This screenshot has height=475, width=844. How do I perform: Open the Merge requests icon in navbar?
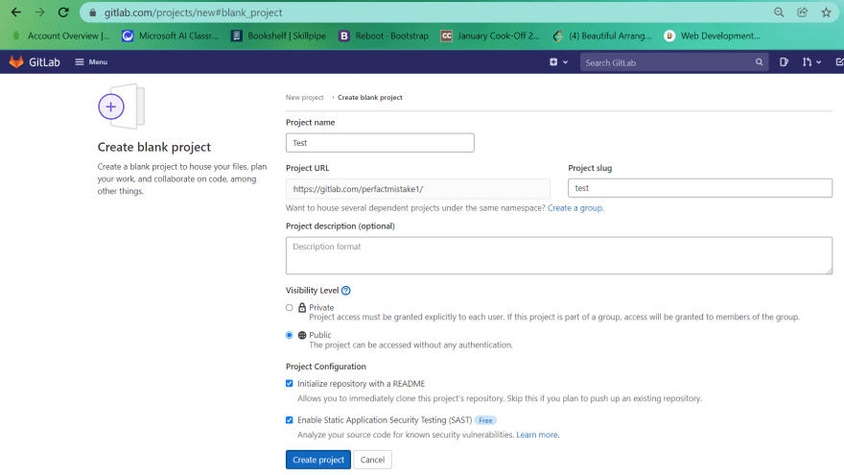[x=807, y=62]
